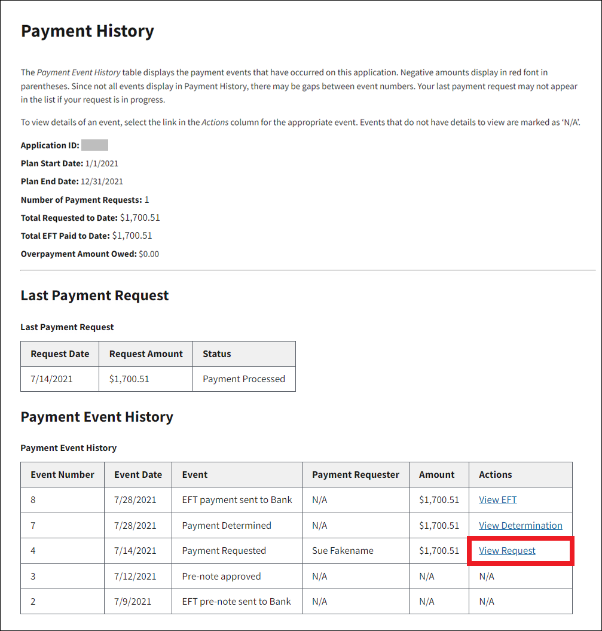Select the Pre-note approved event cell
Viewport: 602px width, 631px height.
pos(221,577)
